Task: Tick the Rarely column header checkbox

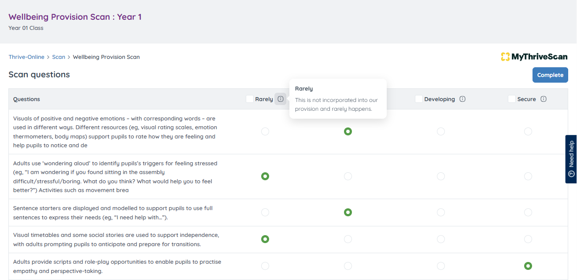Action: coord(250,99)
